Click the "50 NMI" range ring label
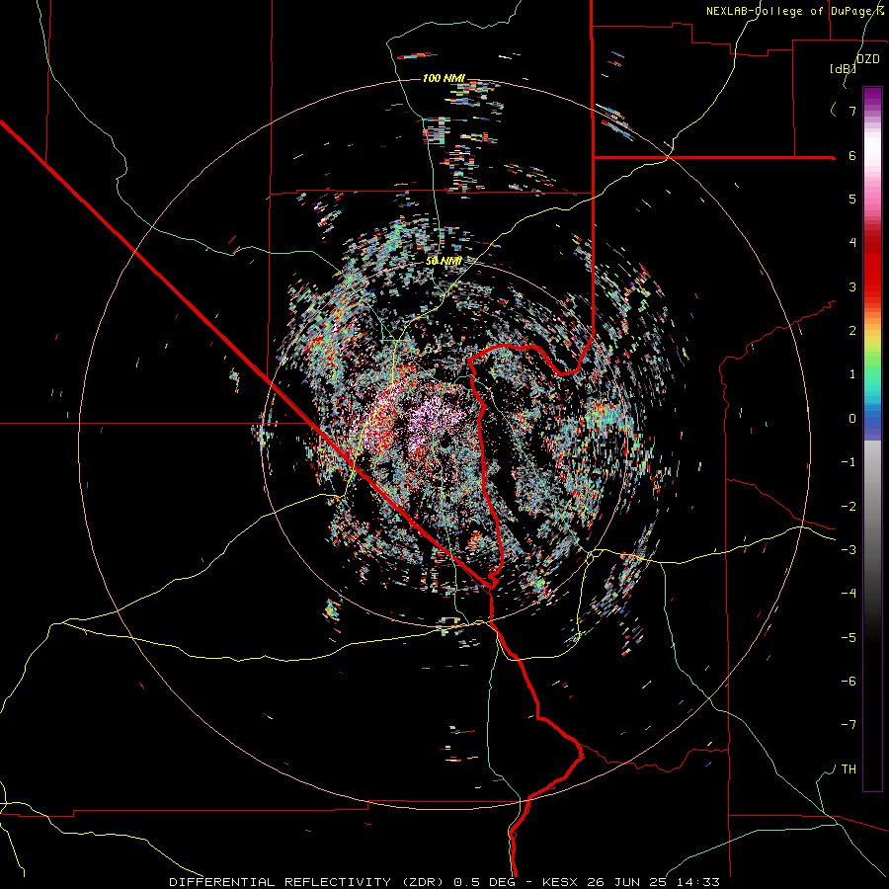 pyautogui.click(x=444, y=261)
